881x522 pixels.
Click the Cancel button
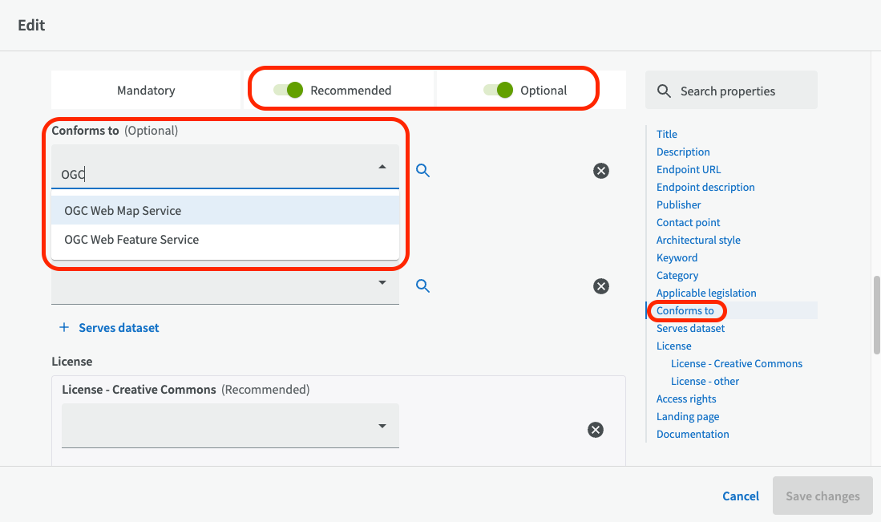[x=740, y=496]
